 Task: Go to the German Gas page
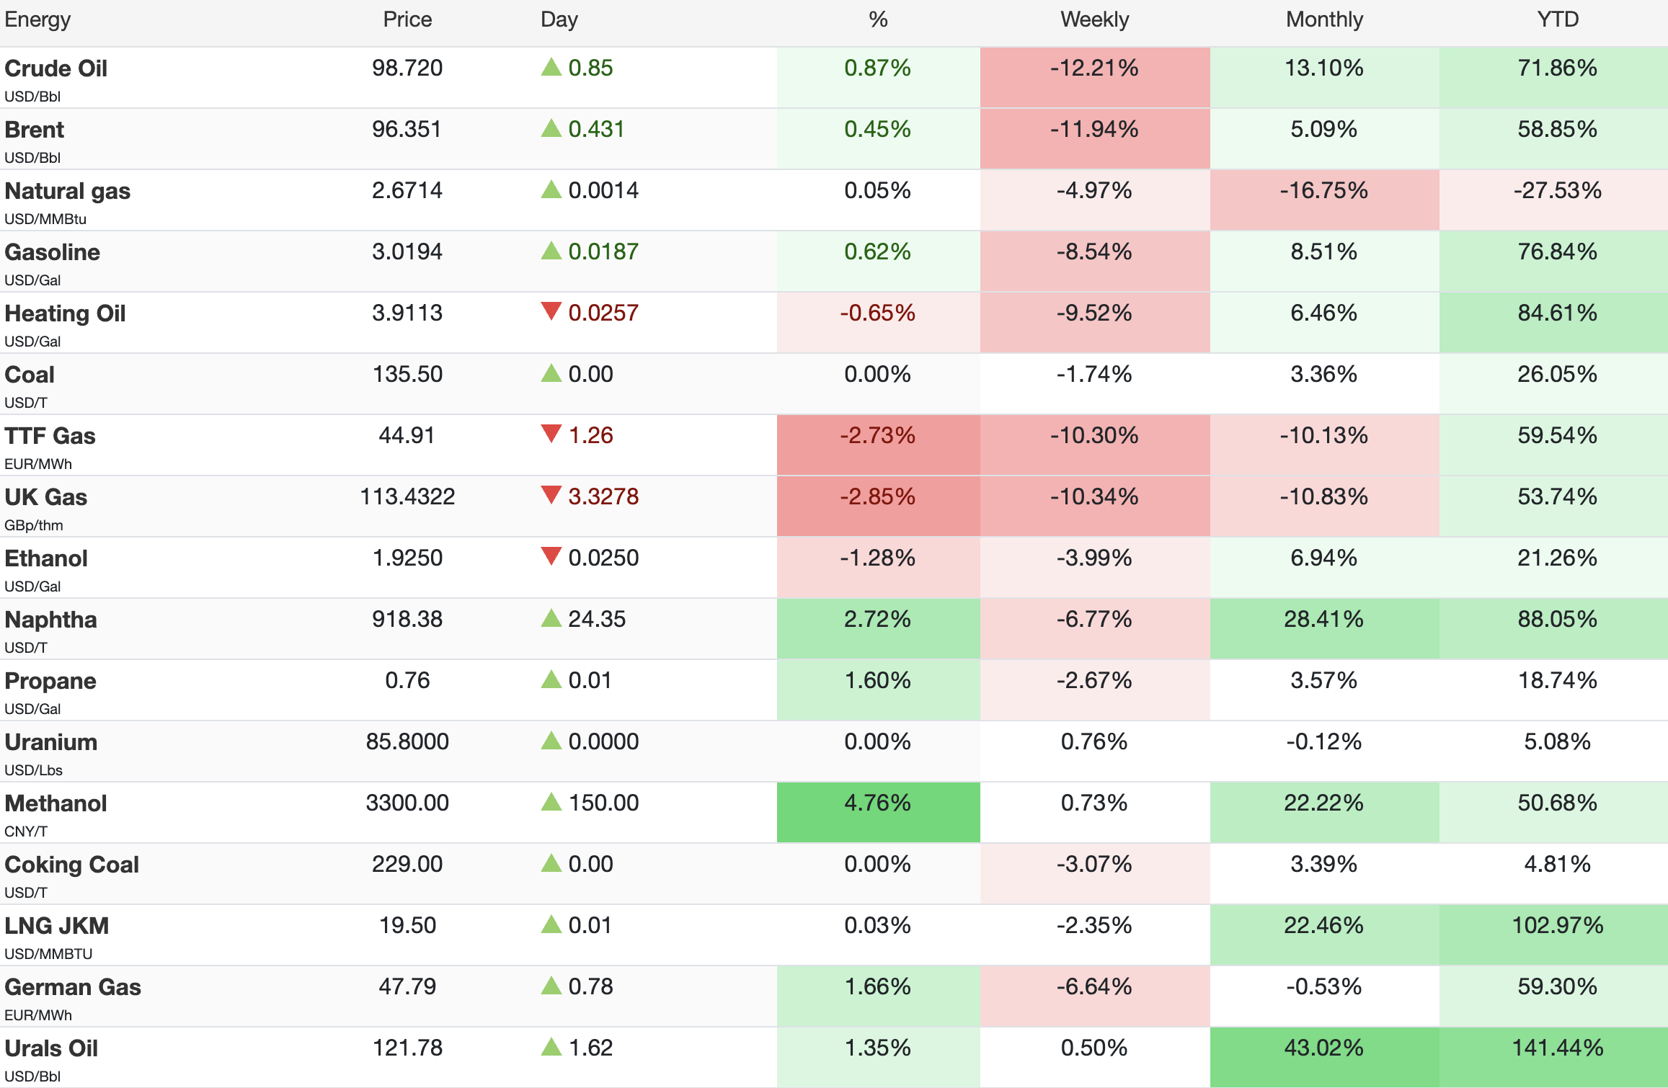coord(73,987)
